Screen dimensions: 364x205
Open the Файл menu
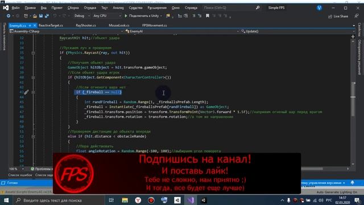15,7
